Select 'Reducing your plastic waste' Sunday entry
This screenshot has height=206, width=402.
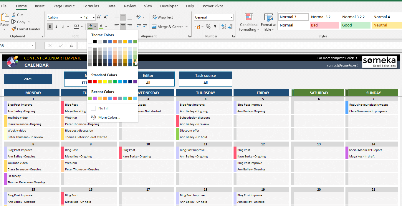click(x=368, y=104)
